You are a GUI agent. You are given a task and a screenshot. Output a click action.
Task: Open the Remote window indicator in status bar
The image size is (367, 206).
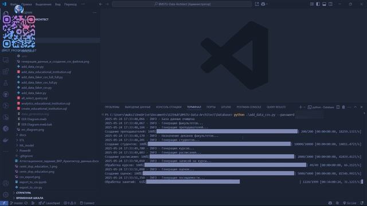4,203
